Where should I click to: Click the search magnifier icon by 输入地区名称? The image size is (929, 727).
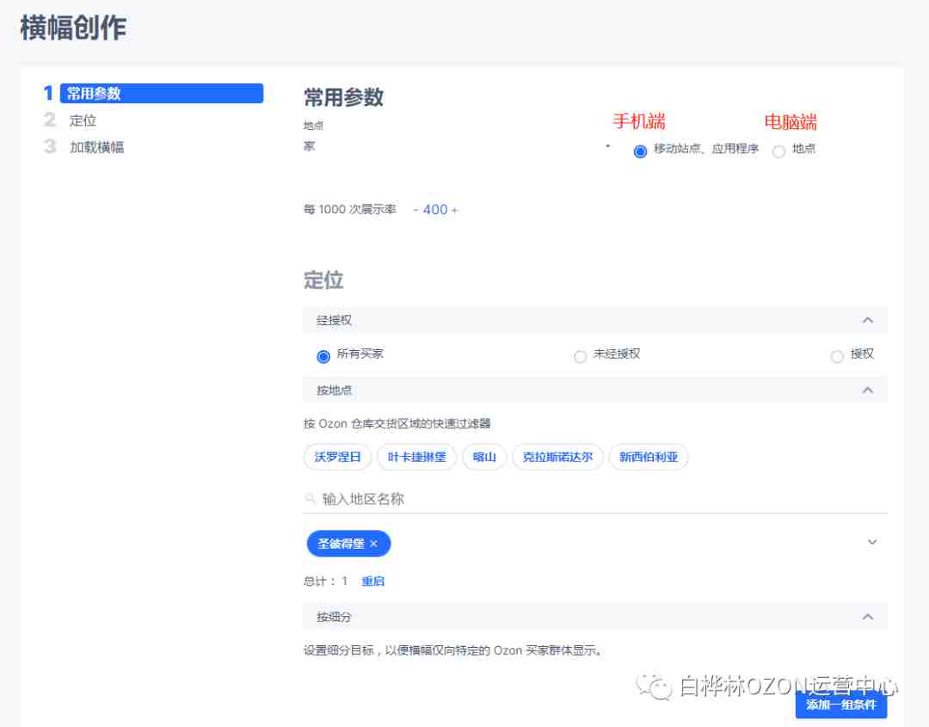[x=310, y=499]
